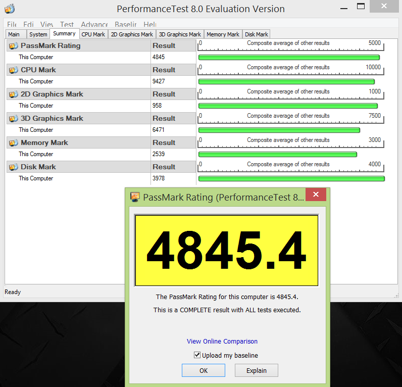Switch to the System tab
402x387 pixels.
point(38,34)
